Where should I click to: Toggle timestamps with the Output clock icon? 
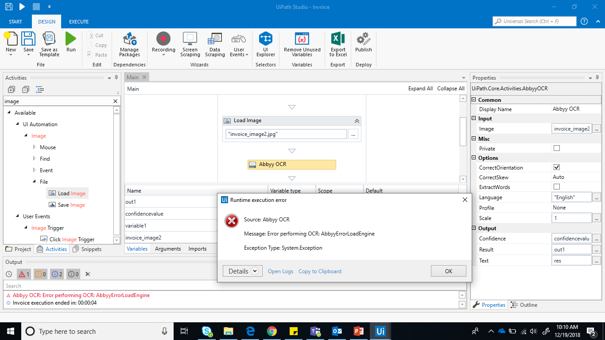(9, 274)
